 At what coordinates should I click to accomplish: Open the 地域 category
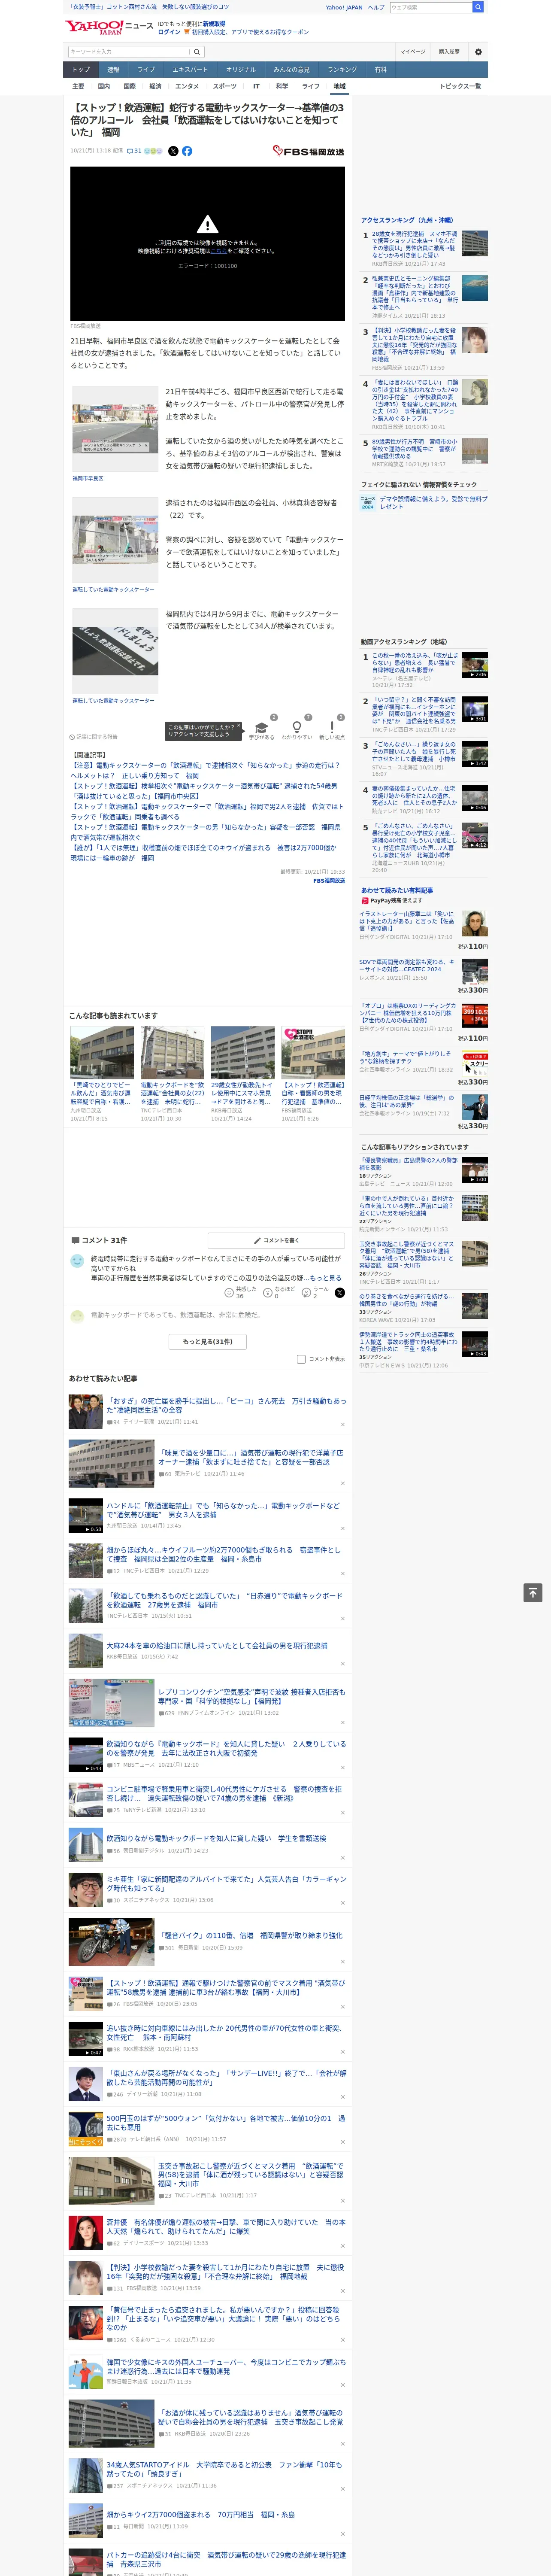tap(339, 86)
